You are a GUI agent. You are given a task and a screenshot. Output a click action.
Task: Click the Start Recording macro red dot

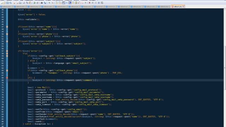[x=89, y=3]
